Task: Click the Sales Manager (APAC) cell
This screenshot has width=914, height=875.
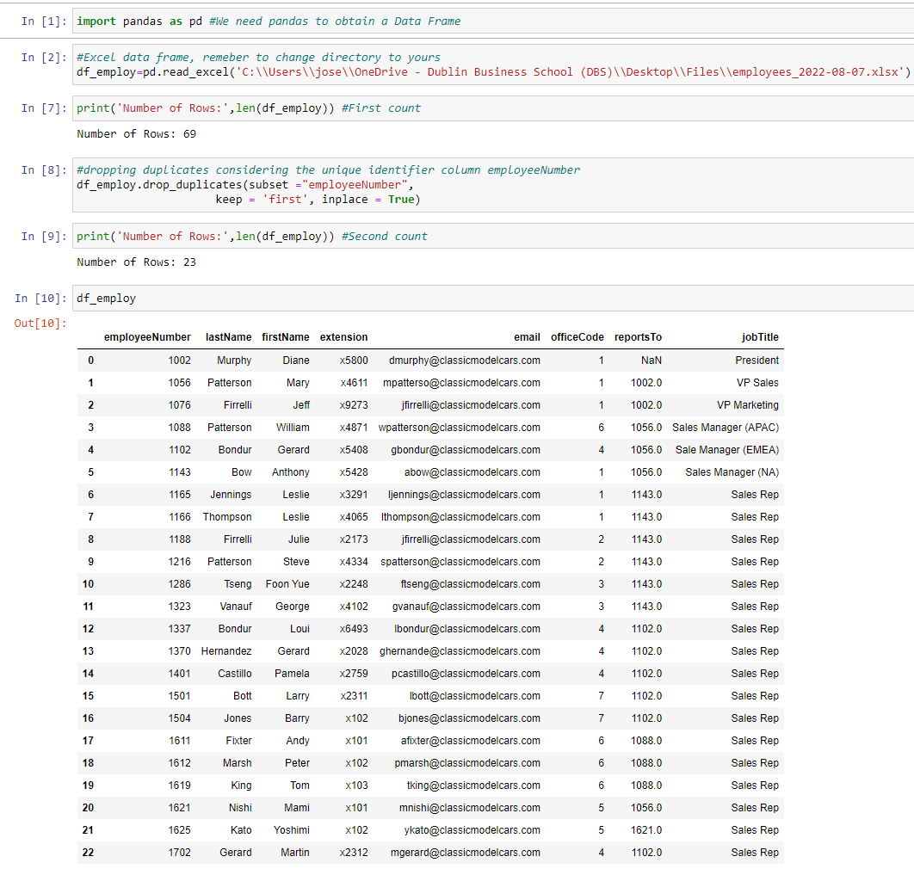Action: pos(726,428)
